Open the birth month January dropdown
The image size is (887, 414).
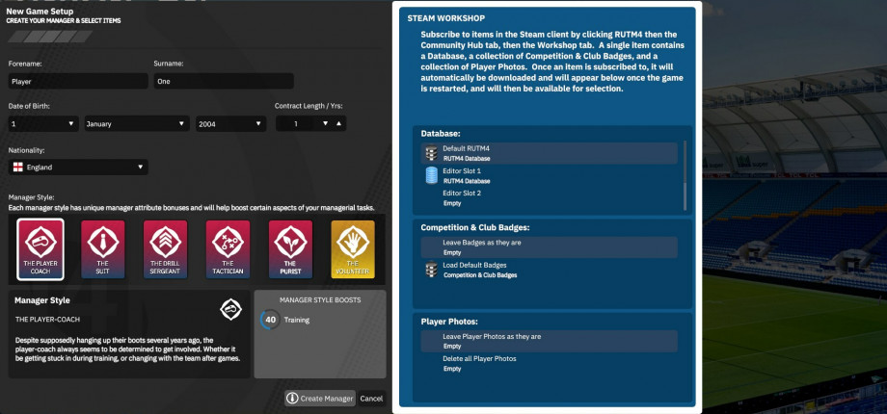(x=136, y=123)
